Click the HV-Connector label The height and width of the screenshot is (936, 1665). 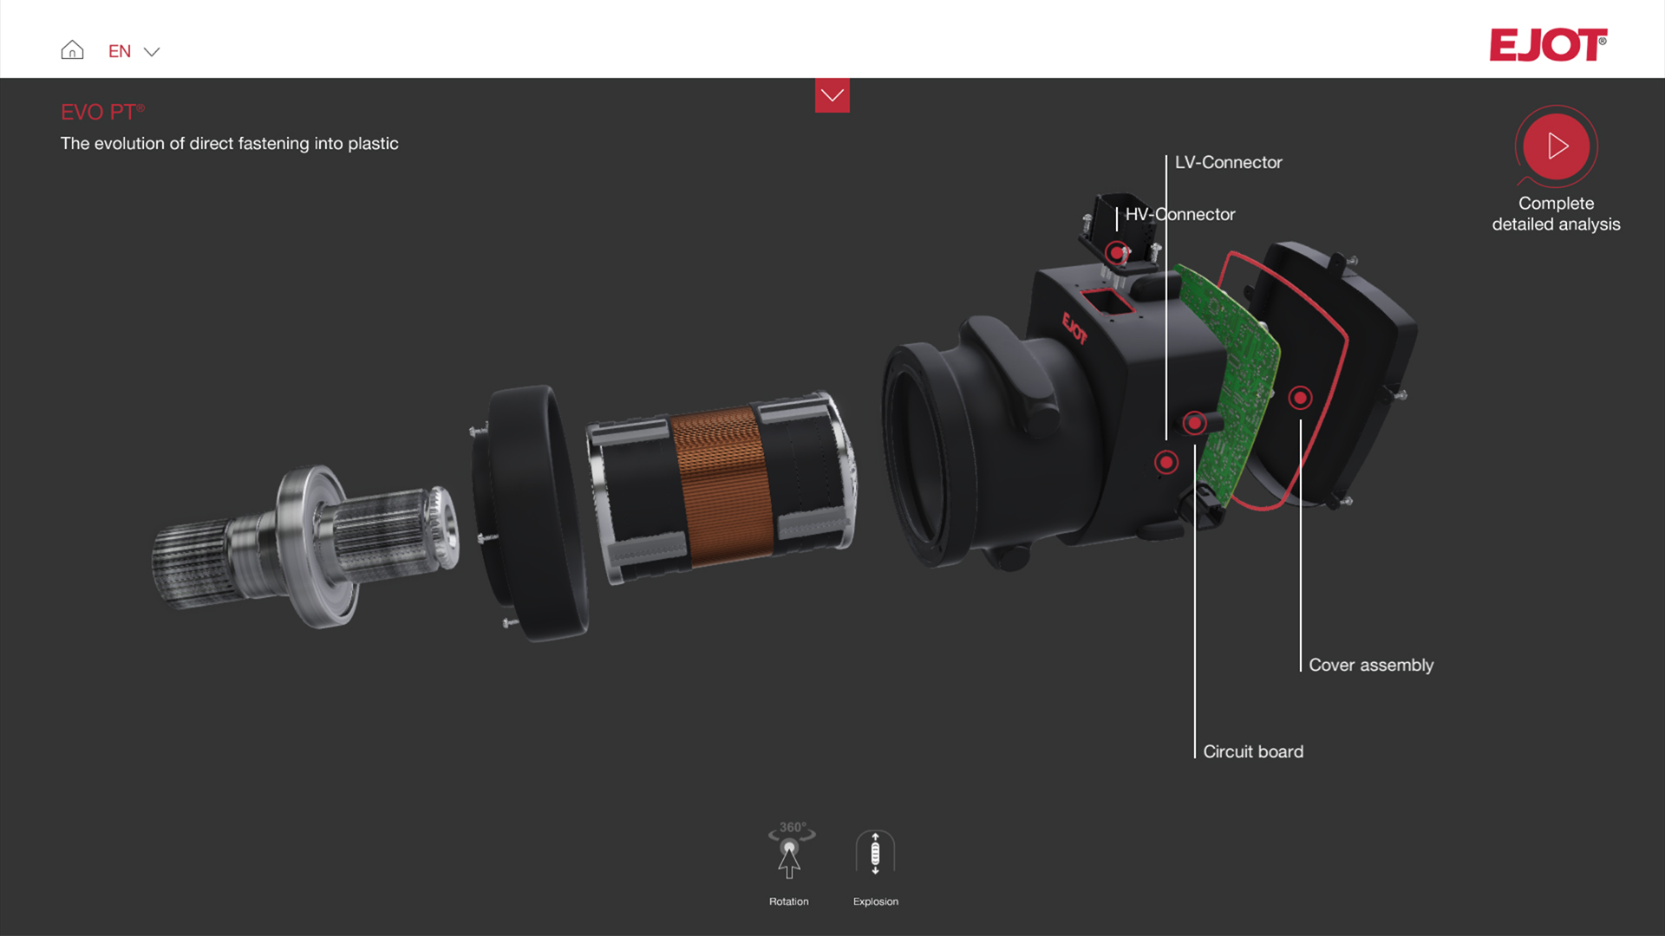point(1179,214)
